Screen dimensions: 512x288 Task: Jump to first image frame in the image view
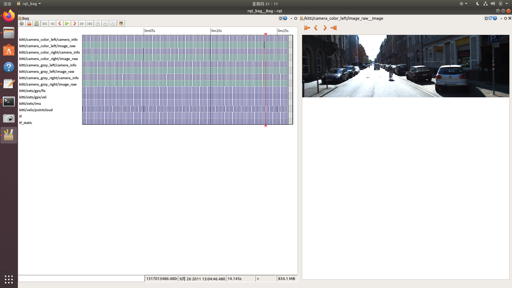[x=307, y=28]
